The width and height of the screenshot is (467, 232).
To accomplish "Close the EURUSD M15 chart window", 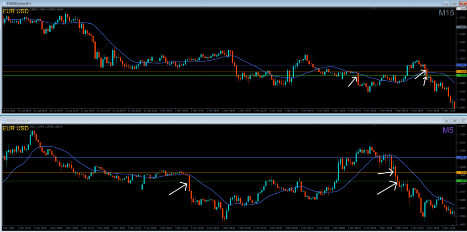I will tap(462, 3).
